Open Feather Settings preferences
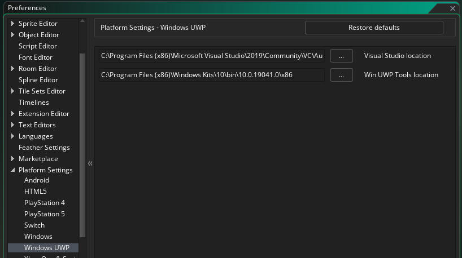Viewport: 462px width, 258px height. coord(44,148)
